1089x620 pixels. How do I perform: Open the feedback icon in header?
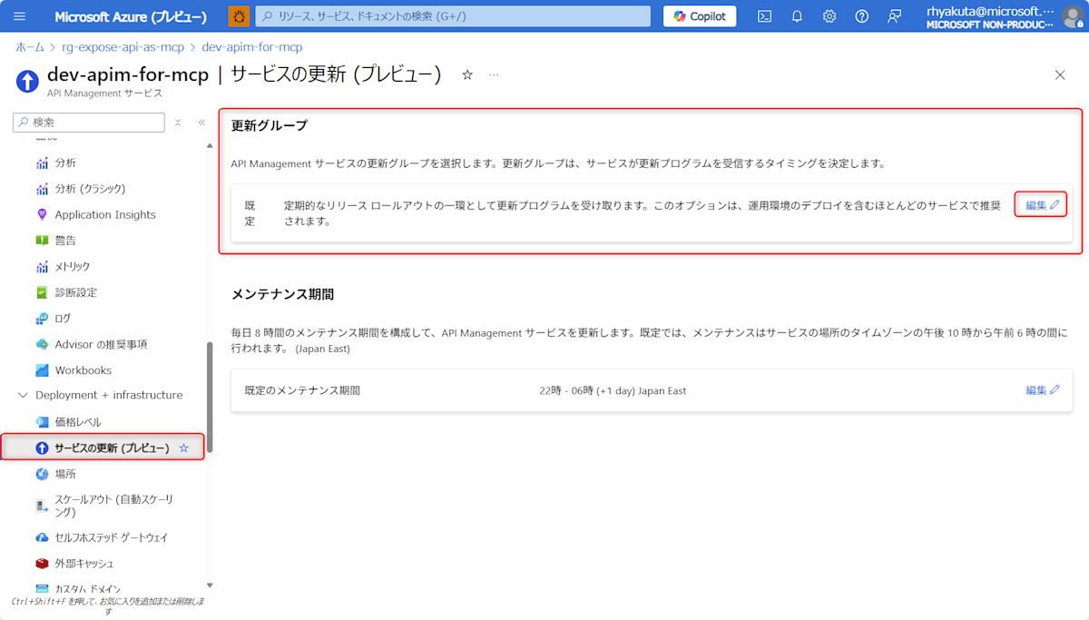pyautogui.click(x=895, y=16)
